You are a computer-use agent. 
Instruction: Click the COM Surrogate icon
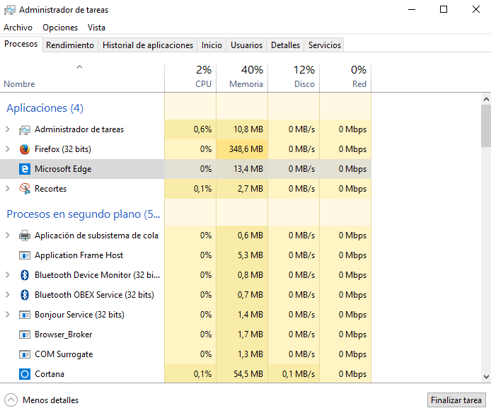(25, 354)
